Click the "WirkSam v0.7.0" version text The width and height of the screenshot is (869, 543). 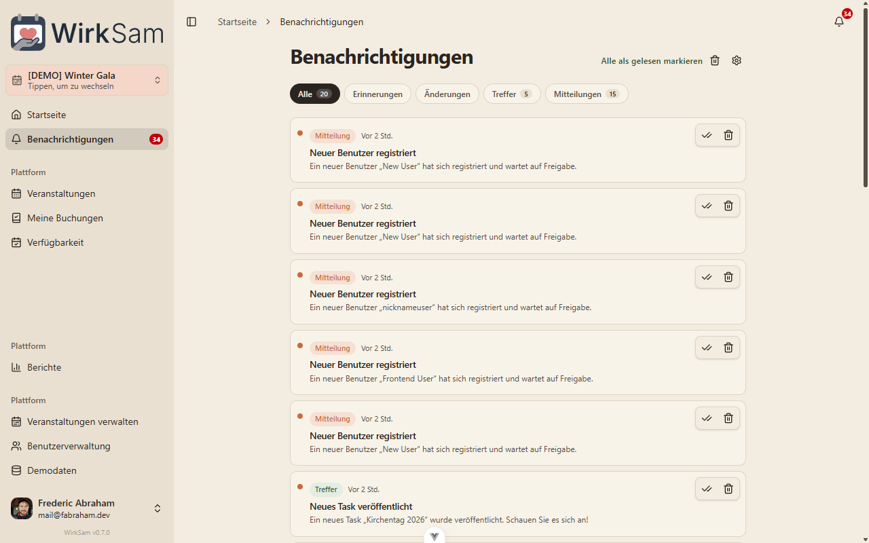pyautogui.click(x=87, y=533)
